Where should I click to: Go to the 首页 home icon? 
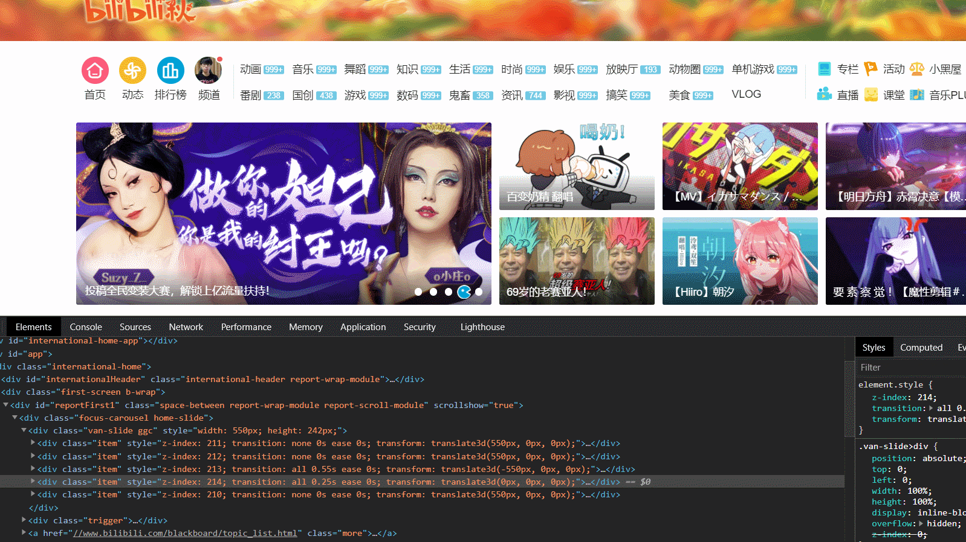click(95, 71)
